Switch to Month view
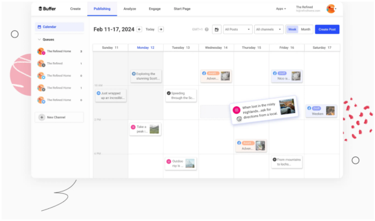Viewport: 375px width, 221px height. click(305, 30)
